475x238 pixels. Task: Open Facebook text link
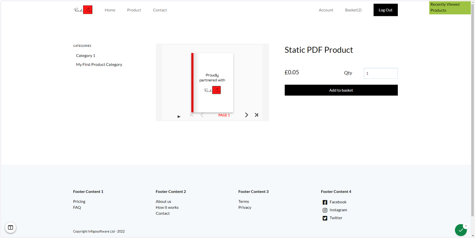tap(338, 202)
